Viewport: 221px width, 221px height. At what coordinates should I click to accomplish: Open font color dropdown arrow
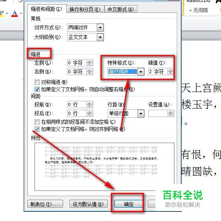pyautogui.click(x=21, y=14)
